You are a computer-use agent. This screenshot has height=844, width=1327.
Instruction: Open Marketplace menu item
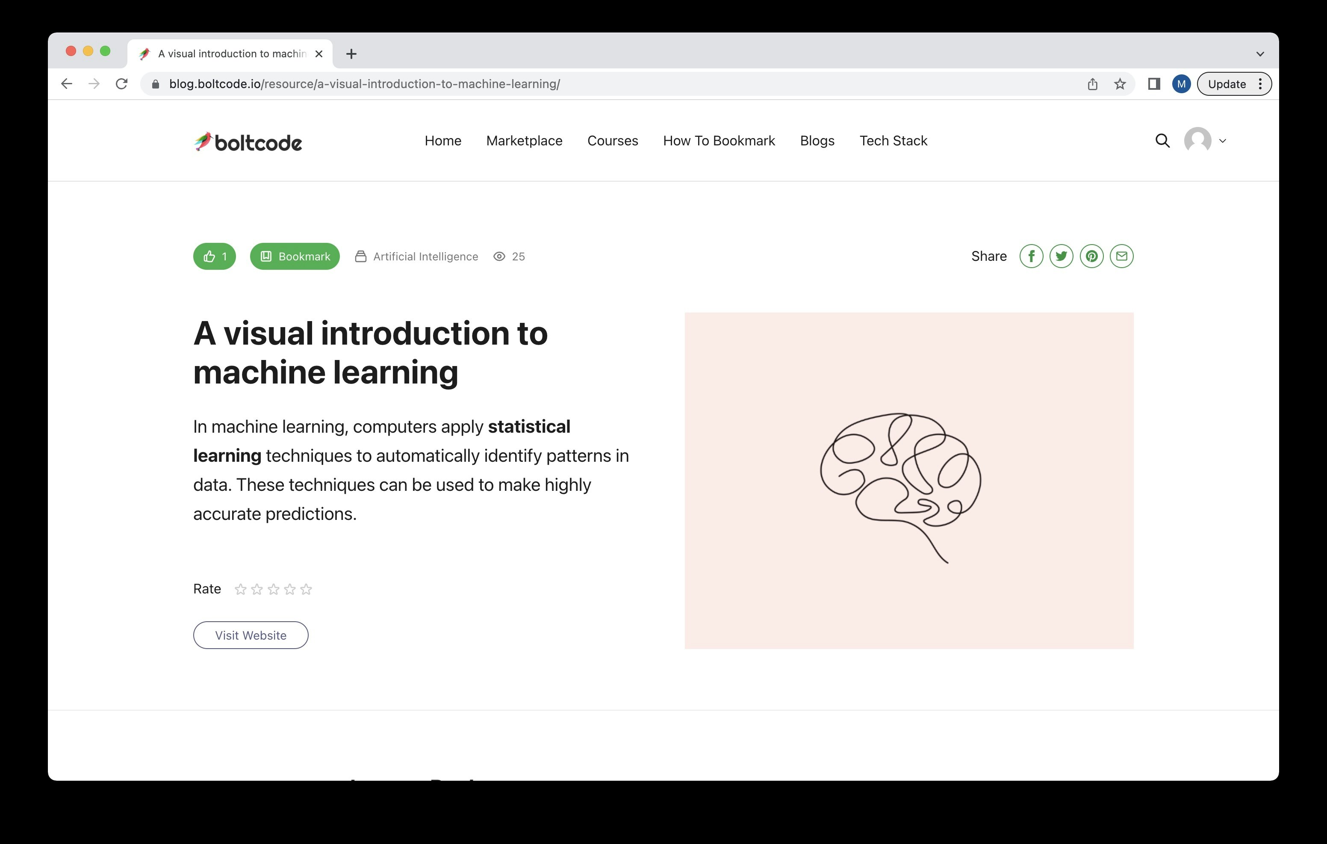[x=524, y=141]
